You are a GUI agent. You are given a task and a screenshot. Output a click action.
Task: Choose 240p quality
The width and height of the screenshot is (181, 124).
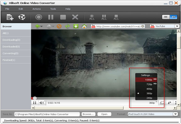click(146, 98)
